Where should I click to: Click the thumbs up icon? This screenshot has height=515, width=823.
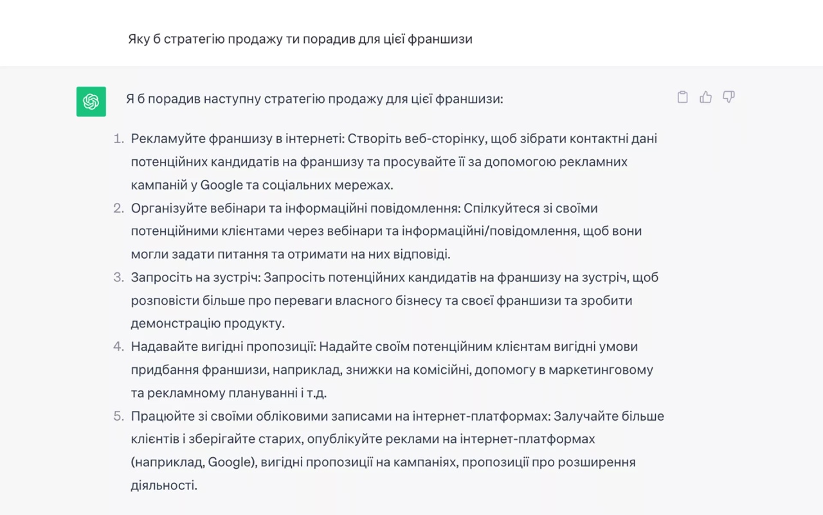pos(706,97)
